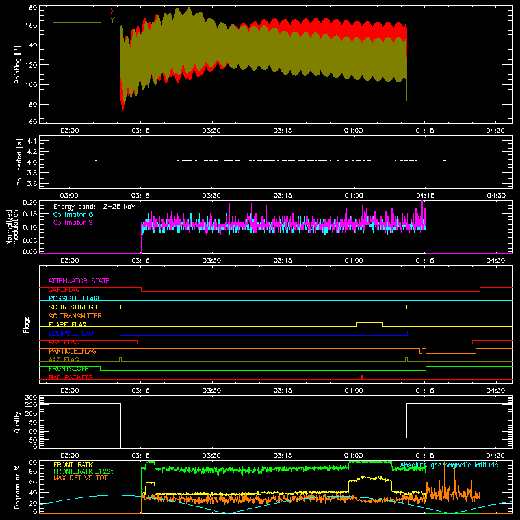This screenshot has height=520, width=520.
Task: Click the Collimator 8 legend entry
Action: (x=73, y=214)
